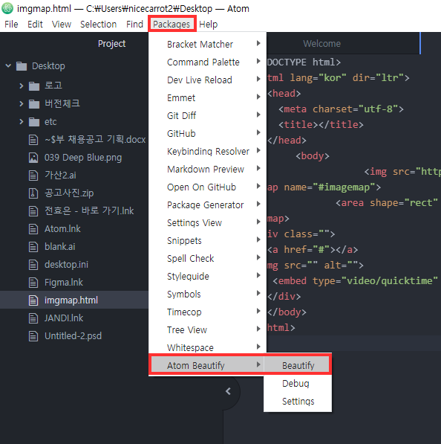The image size is (441, 444).
Task: Open the Snippets submenu
Action: (207, 240)
